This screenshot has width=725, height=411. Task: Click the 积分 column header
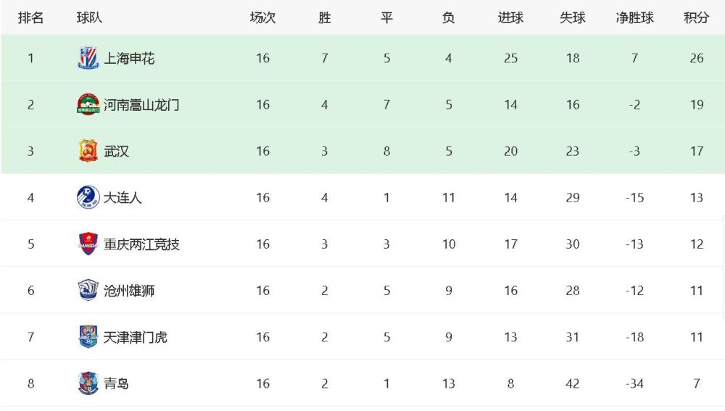(x=696, y=17)
